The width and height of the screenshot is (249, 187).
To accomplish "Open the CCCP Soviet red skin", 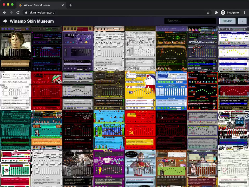I will 140,130.
